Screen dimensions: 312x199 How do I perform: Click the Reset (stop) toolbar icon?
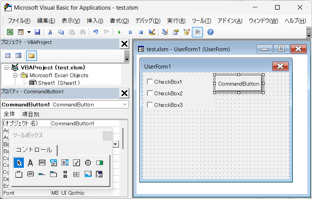tap(141, 32)
